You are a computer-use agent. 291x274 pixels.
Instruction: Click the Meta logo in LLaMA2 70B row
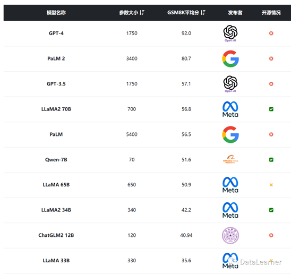click(x=230, y=109)
